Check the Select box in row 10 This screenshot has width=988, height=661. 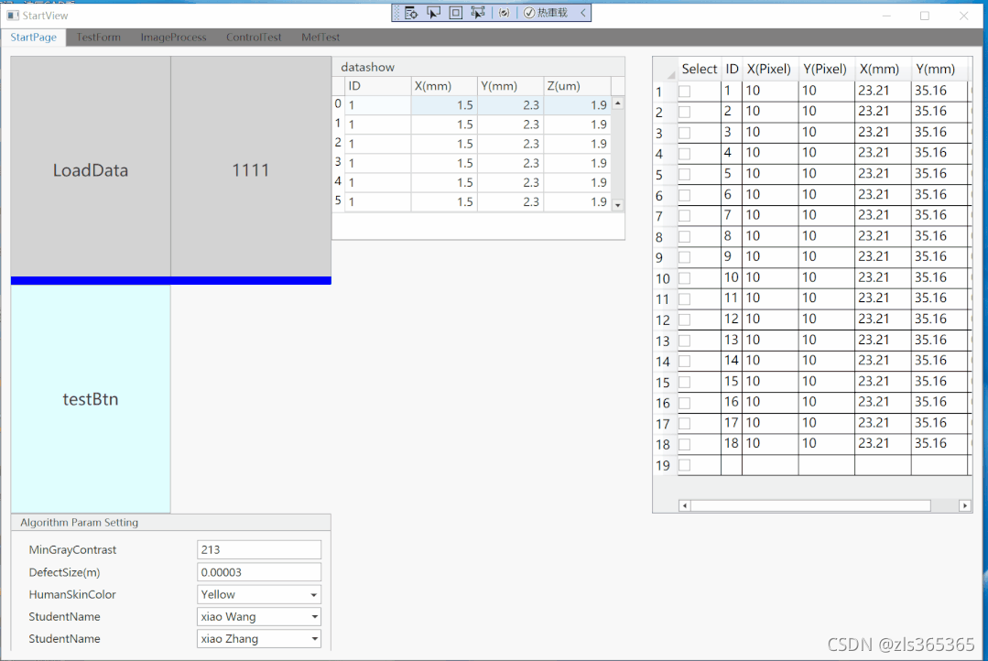tap(685, 278)
